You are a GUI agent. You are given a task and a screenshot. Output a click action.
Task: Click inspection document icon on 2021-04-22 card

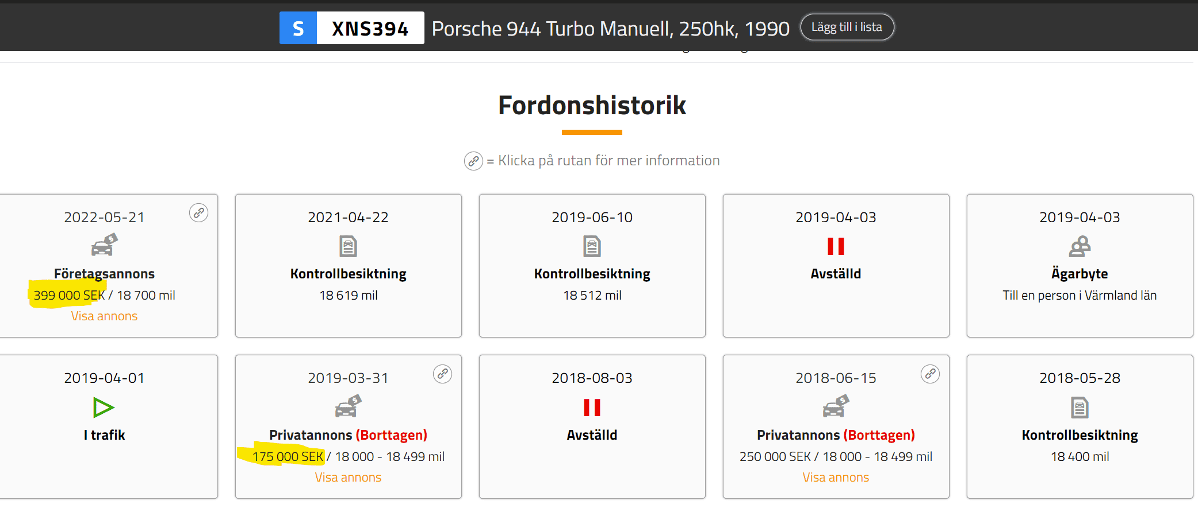348,246
